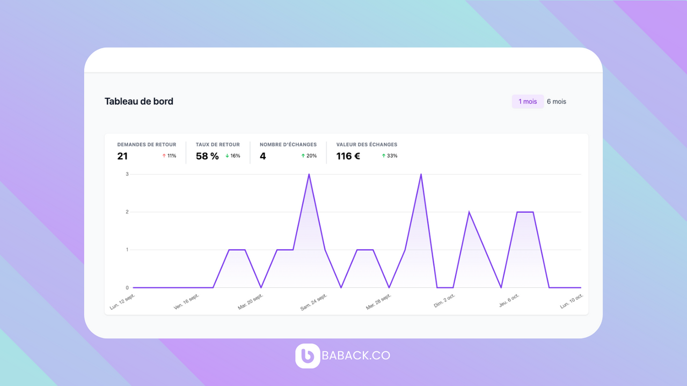This screenshot has height=386, width=687.
Task: Click the 116 € exchange value
Action: [x=348, y=156]
